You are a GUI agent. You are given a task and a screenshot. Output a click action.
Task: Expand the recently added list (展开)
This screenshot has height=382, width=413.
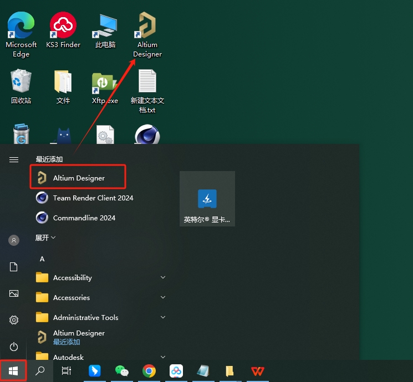[46, 238]
